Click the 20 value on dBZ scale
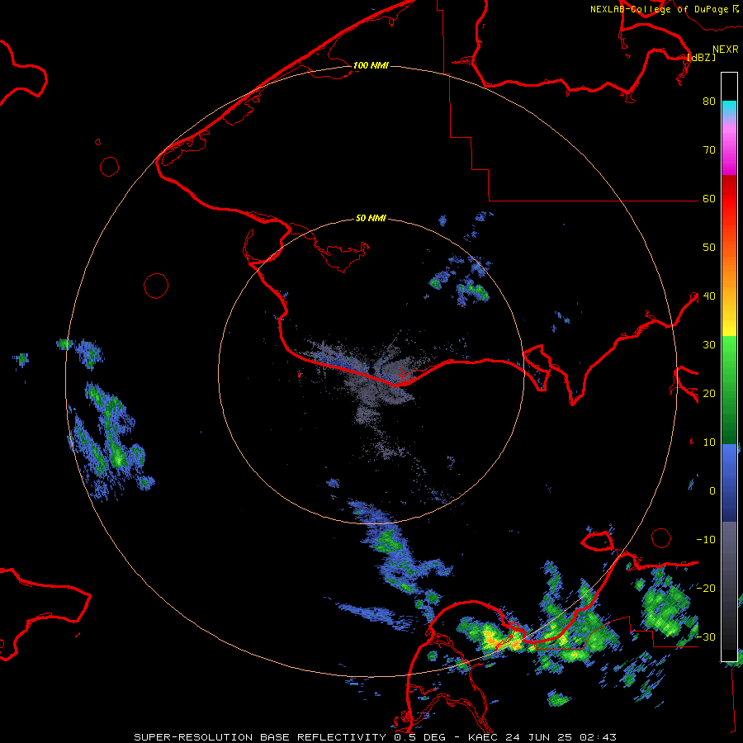Screen dimensions: 743x743 (709, 393)
